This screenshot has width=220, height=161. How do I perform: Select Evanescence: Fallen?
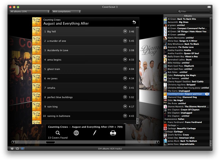click(187, 119)
